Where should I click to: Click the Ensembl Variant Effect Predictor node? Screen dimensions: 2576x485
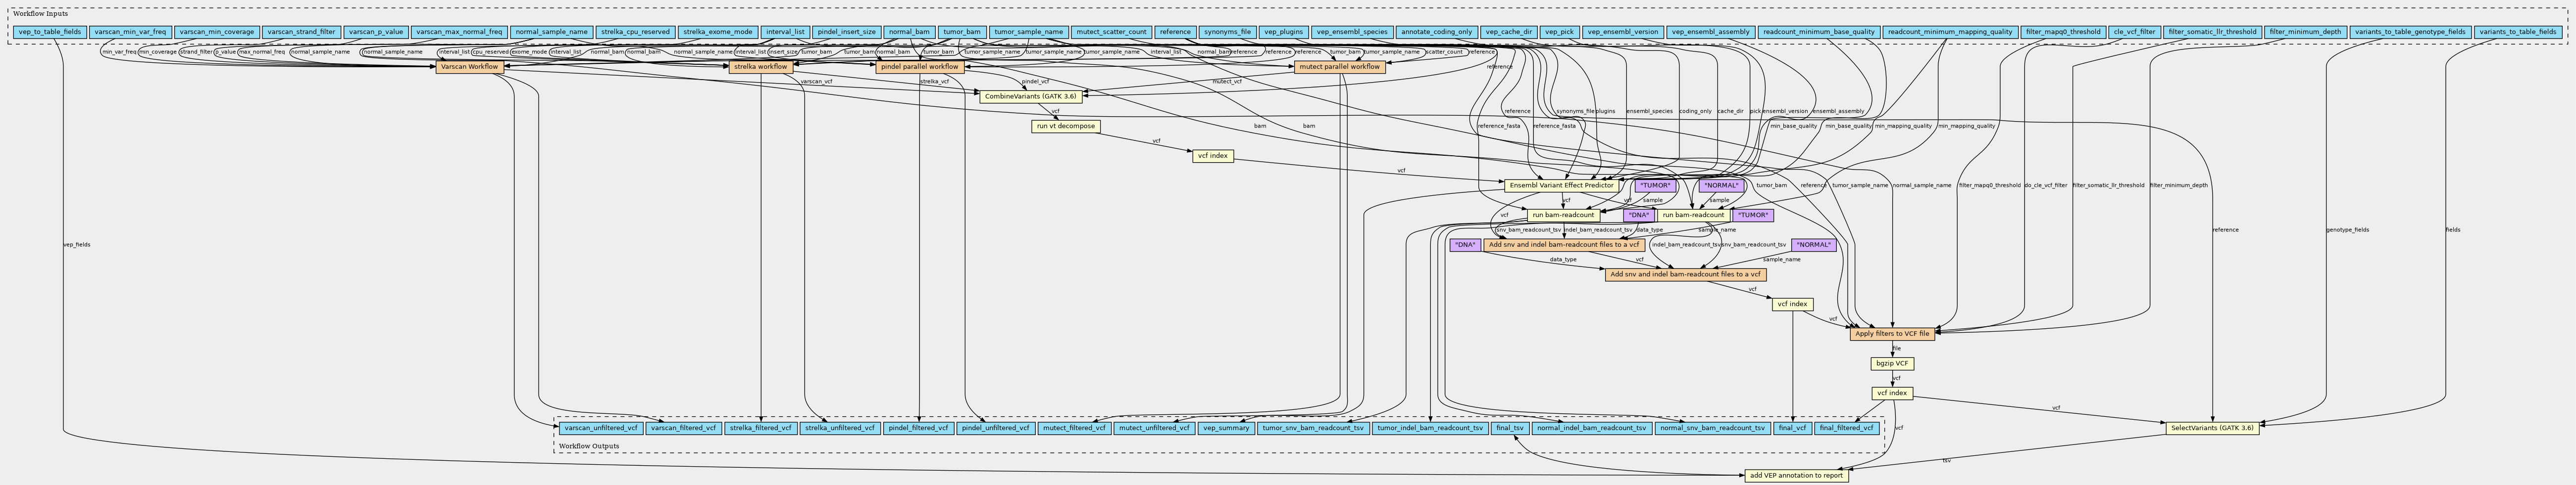pyautogui.click(x=1560, y=185)
